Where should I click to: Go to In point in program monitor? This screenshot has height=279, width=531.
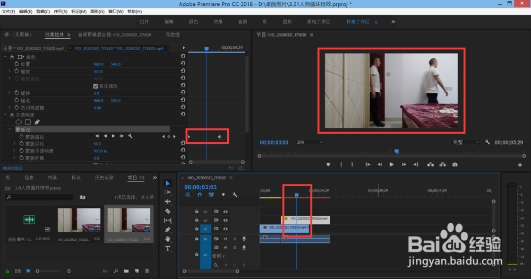(x=368, y=164)
